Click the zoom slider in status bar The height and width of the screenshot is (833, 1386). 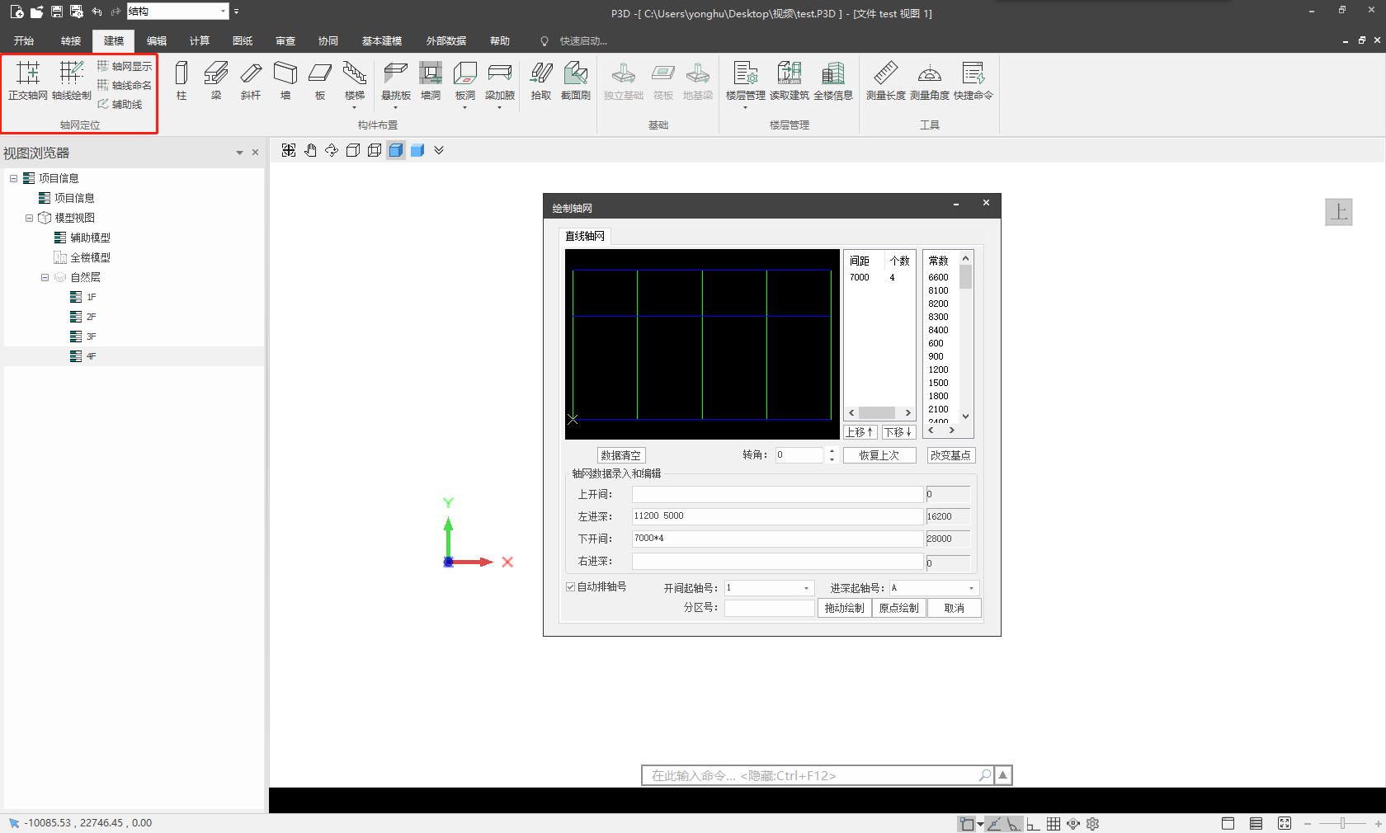pyautogui.click(x=1342, y=824)
